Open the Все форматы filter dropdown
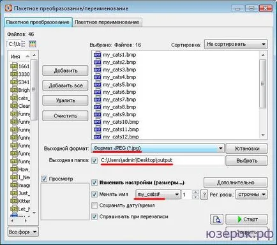The width and height of the screenshot is (277, 245). (x=23, y=232)
